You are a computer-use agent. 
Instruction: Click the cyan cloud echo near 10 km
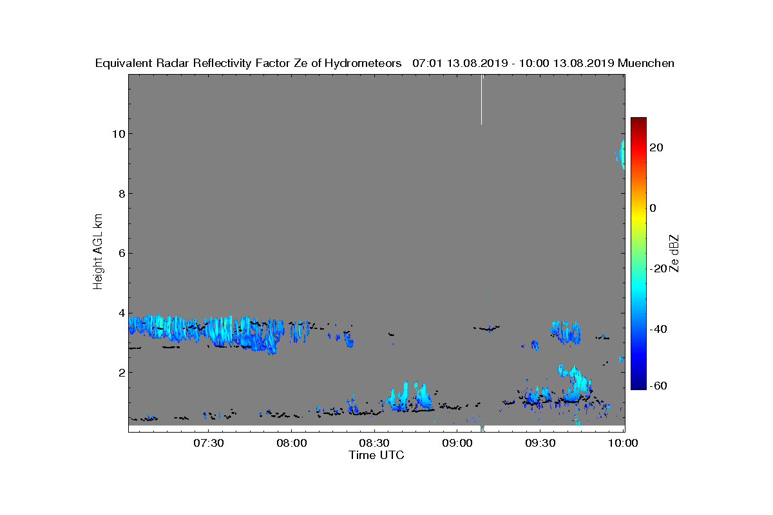(x=621, y=154)
